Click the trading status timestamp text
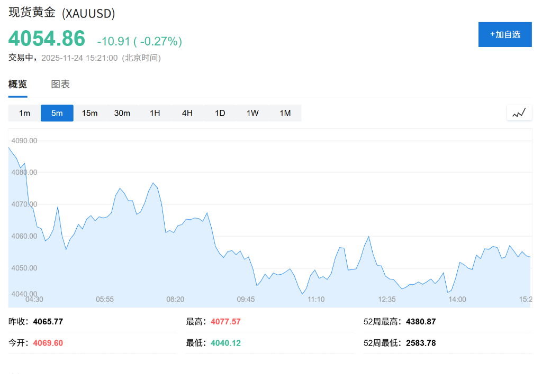Screen dimensions: 542x374 click(85, 58)
